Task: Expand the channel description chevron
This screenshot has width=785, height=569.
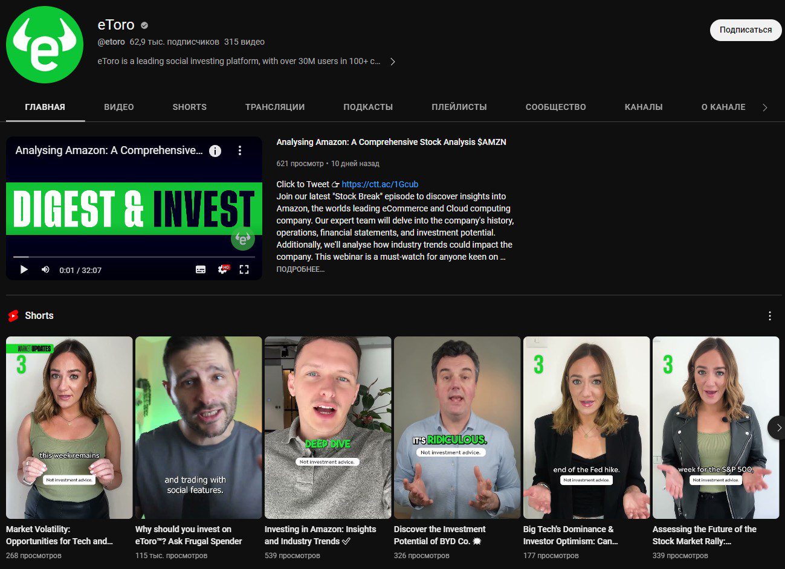Action: pos(393,62)
